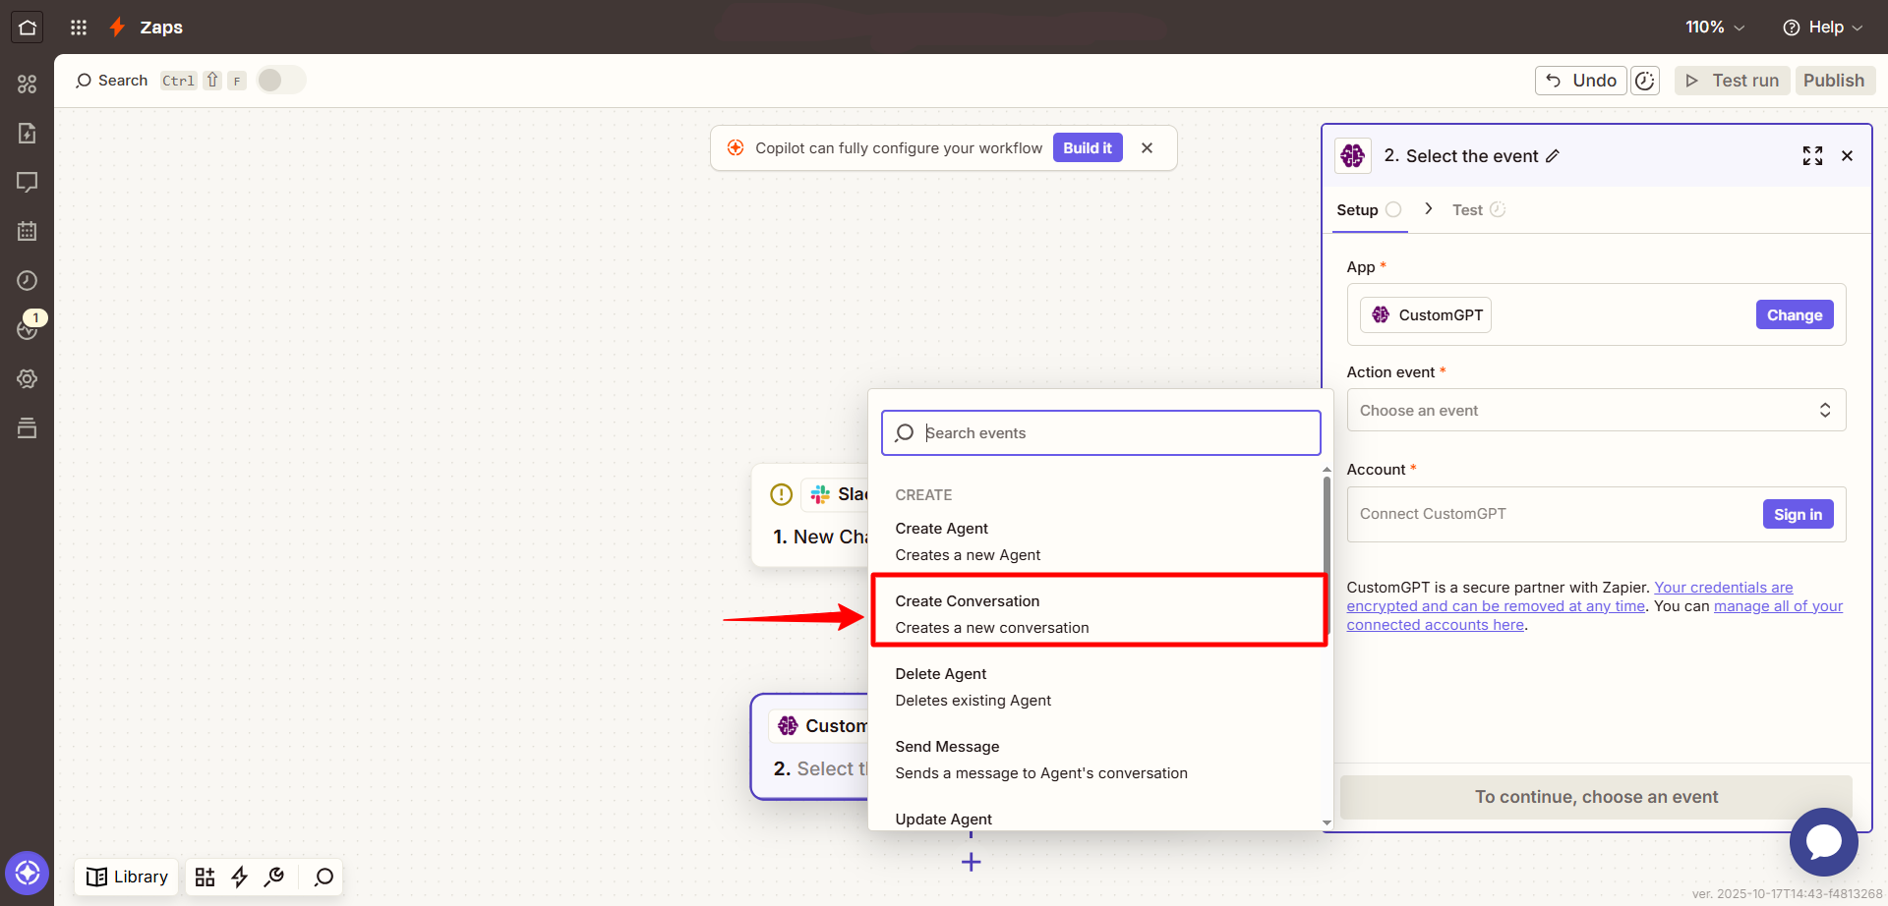Open the 110% zoom dropdown

[x=1715, y=27]
